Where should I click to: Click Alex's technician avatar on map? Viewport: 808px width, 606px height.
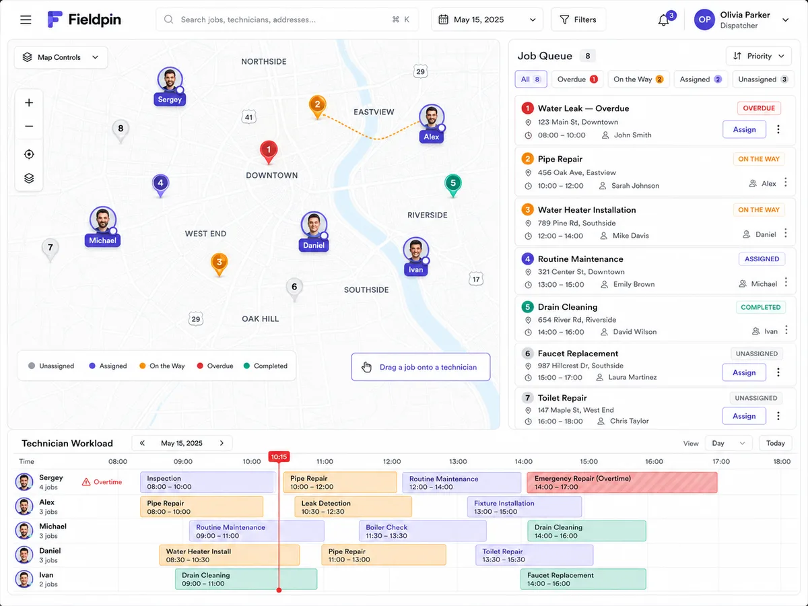point(432,118)
